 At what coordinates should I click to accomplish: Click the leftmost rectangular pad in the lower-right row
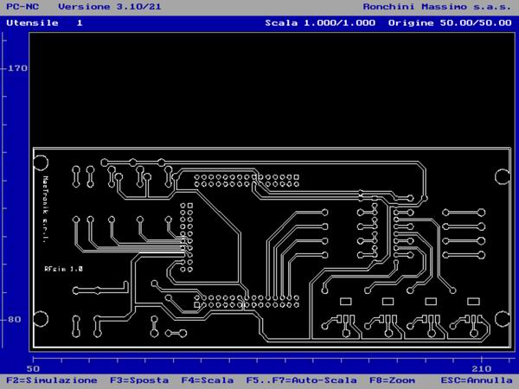345,302
